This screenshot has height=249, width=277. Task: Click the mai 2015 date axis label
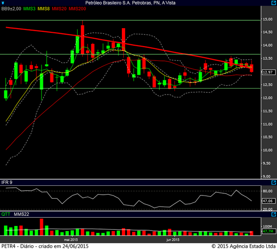coord(70,240)
